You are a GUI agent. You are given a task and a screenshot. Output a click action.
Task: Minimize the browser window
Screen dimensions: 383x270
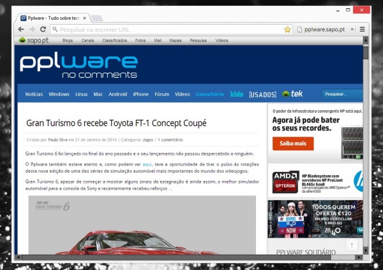click(x=338, y=10)
